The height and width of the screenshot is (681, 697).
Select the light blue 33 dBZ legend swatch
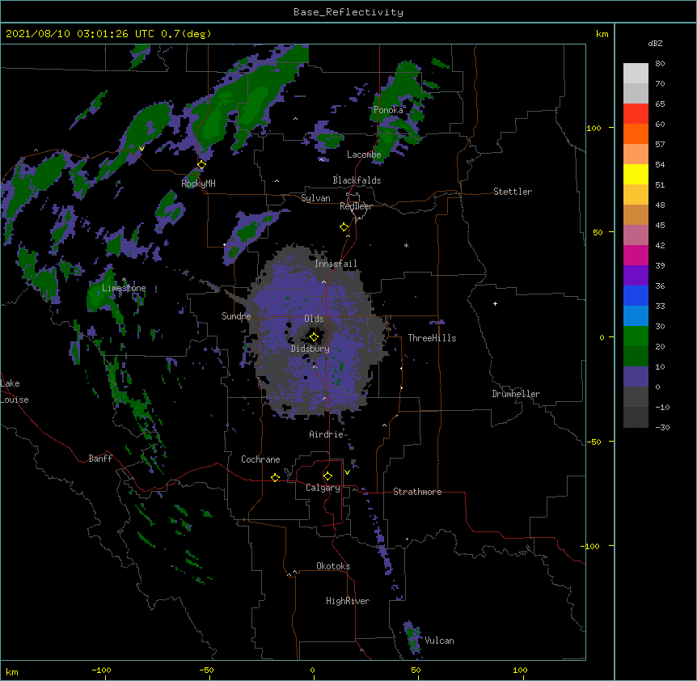(636, 315)
